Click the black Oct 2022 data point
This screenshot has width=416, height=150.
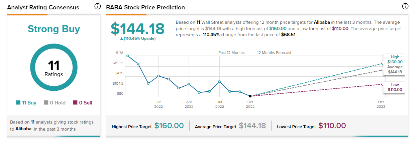(x=250, y=96)
